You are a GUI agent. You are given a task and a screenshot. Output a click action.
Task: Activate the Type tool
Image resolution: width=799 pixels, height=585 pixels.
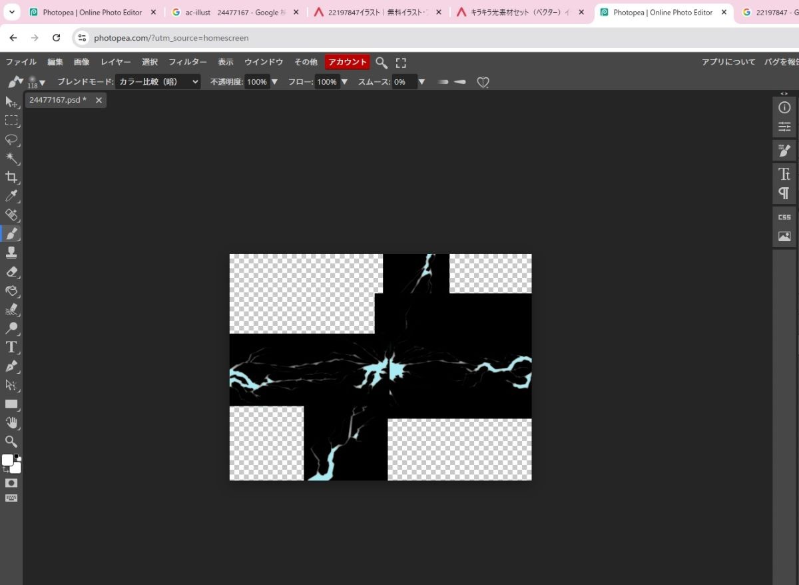click(11, 347)
